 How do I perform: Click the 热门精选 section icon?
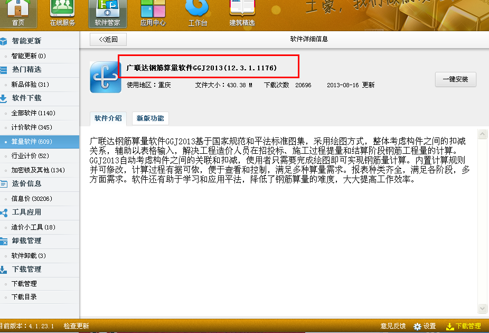click(3, 70)
